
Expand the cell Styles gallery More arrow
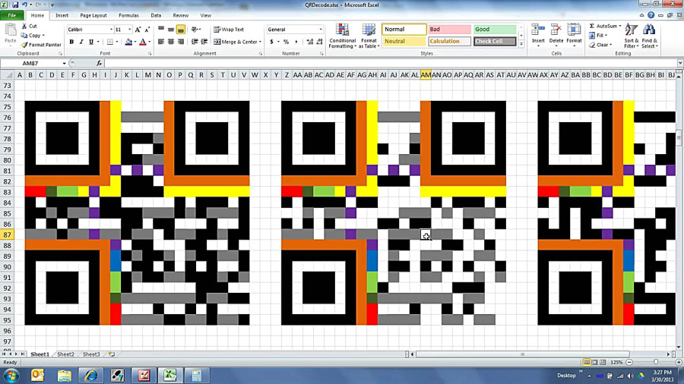click(521, 44)
